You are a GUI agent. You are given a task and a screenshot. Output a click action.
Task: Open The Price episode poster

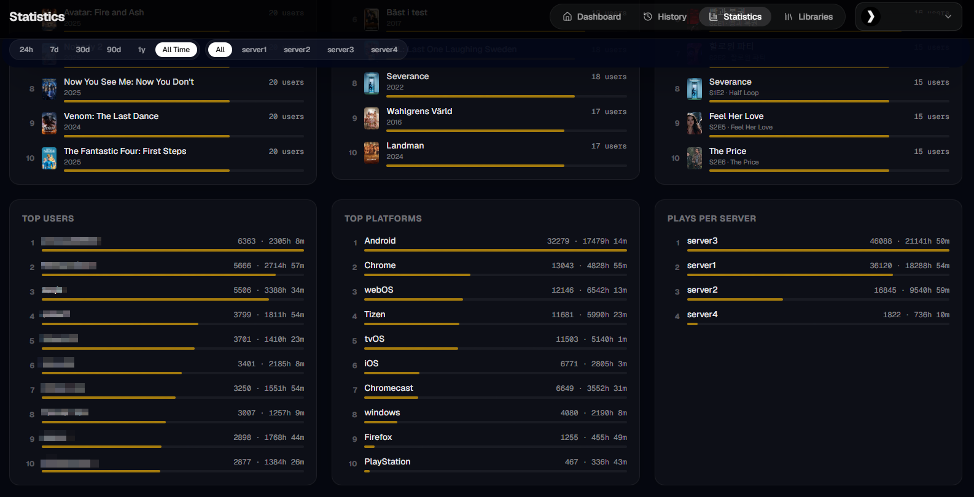click(x=695, y=158)
